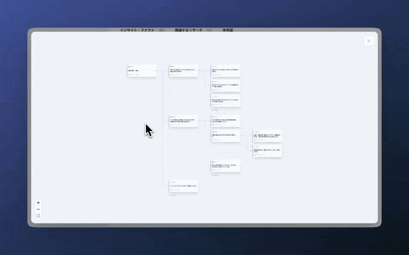Open the second card of the third column
This screenshot has height=255, width=409.
[225, 86]
